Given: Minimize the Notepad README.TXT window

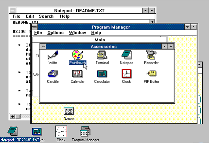Looking at the screenshot, I should (146, 11).
